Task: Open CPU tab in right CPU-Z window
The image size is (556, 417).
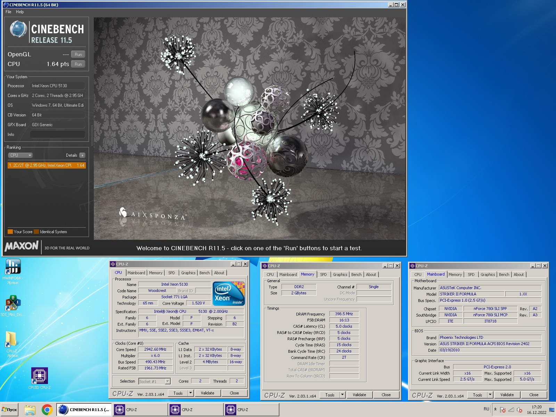Action: point(418,275)
